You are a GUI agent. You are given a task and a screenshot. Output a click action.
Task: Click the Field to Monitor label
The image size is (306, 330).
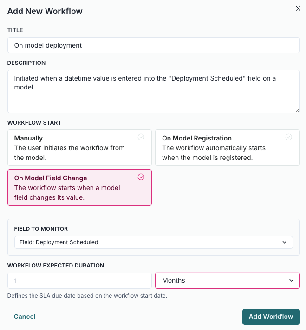[41, 229]
